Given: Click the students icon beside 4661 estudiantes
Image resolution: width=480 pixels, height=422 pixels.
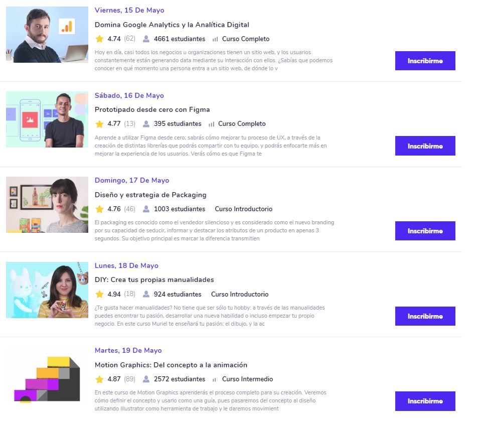Looking at the screenshot, I should click(146, 39).
